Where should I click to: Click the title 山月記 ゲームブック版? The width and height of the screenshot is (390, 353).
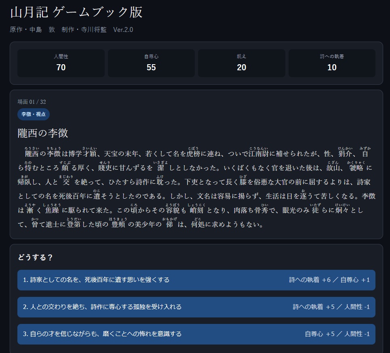76,12
